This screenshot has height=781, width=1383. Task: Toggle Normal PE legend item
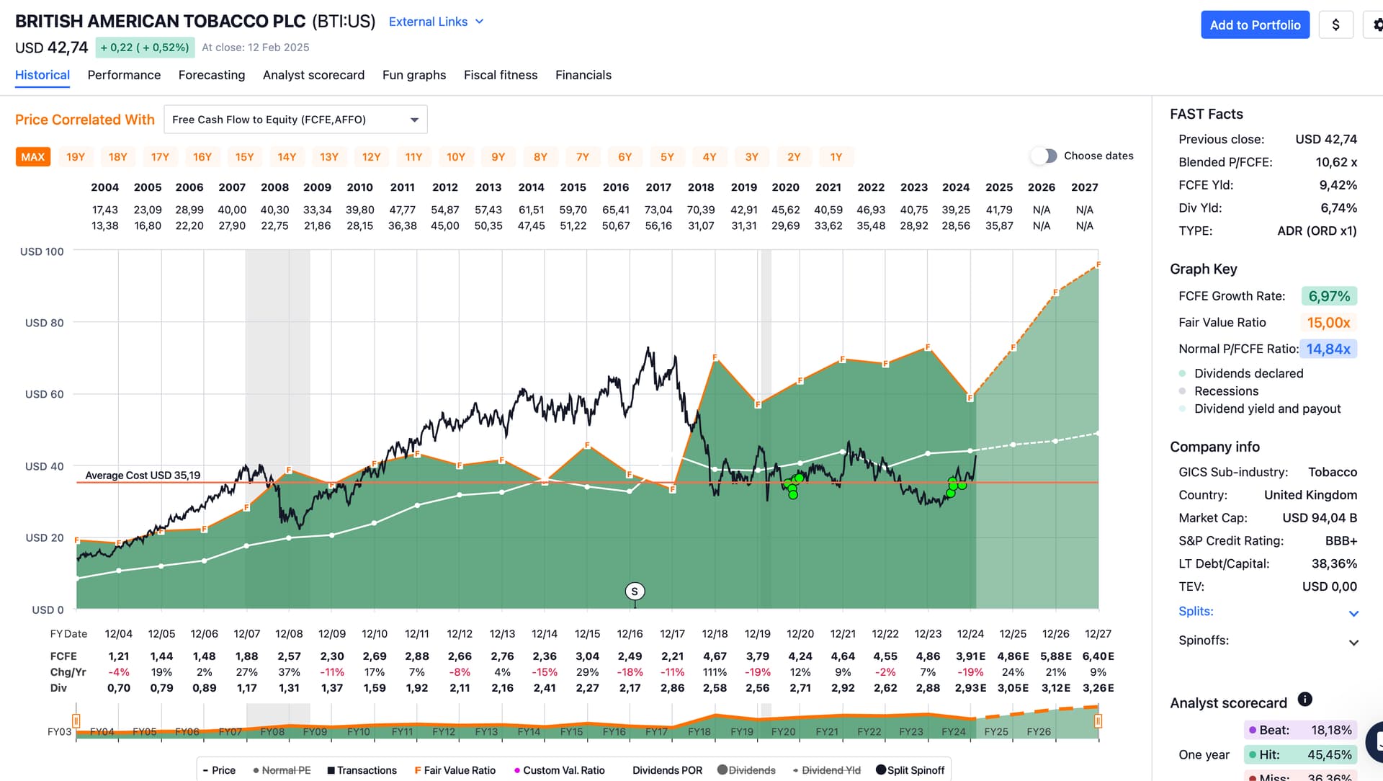point(282,770)
